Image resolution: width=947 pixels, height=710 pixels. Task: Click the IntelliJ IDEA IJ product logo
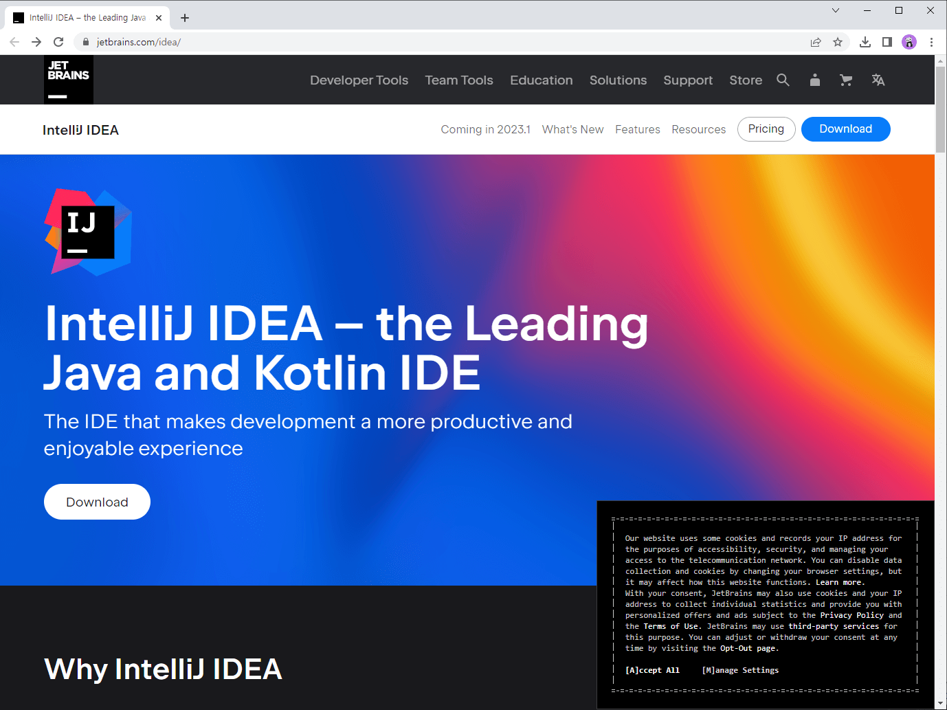pos(88,232)
